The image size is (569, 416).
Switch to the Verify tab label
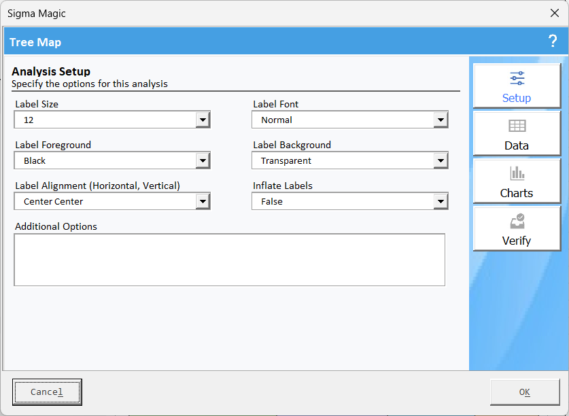pyautogui.click(x=517, y=241)
